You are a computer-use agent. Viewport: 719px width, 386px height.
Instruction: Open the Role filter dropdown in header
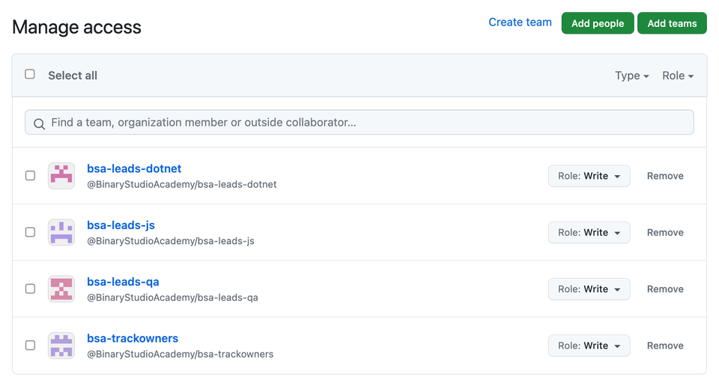[x=678, y=76]
